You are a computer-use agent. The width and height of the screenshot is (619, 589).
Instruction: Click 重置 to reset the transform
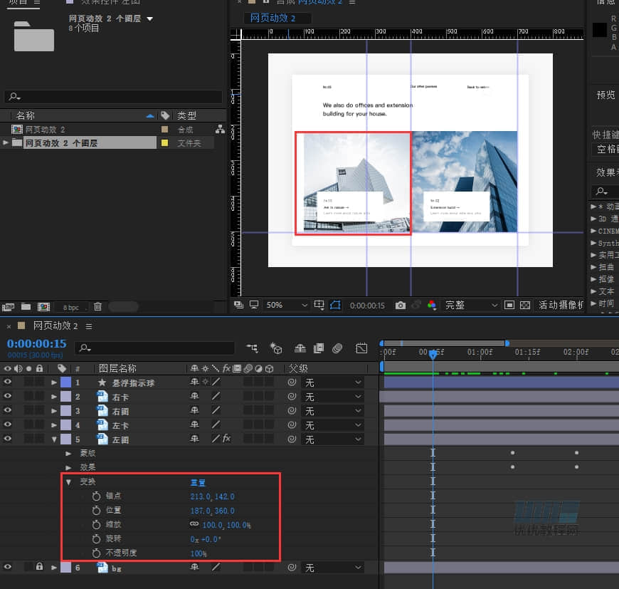[199, 482]
